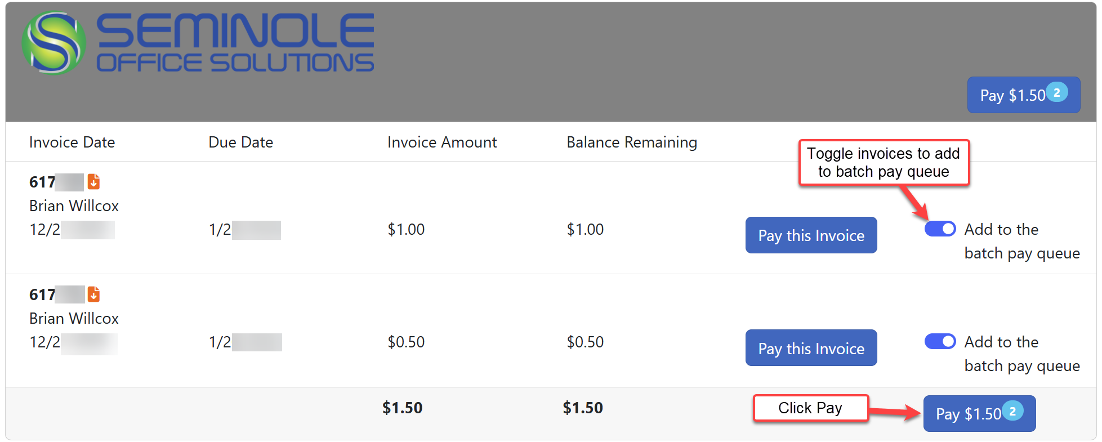Select the Invoice Amount column heading
The image size is (1102, 442).
(x=441, y=142)
